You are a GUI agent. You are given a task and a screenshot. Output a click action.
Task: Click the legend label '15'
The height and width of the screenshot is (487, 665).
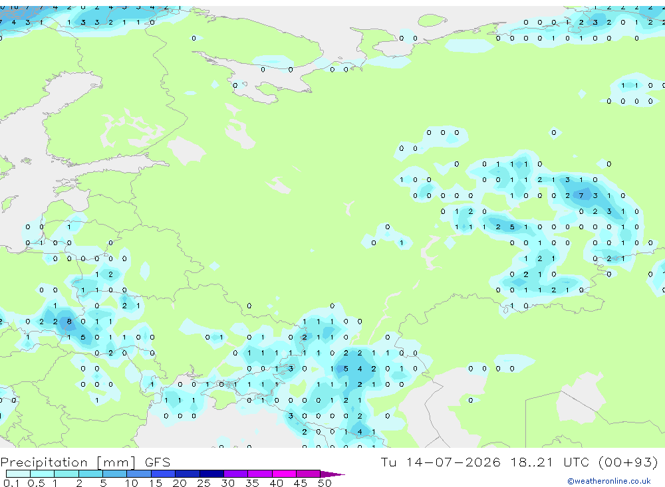point(155,483)
